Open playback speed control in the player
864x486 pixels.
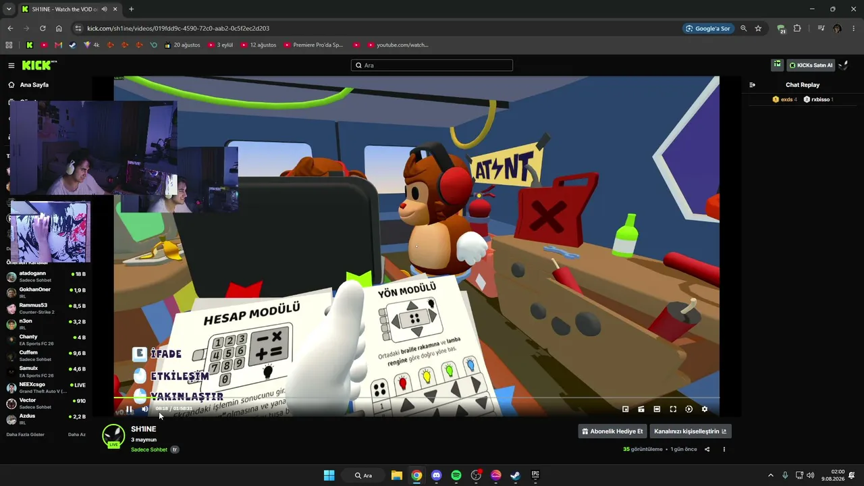[688, 409]
